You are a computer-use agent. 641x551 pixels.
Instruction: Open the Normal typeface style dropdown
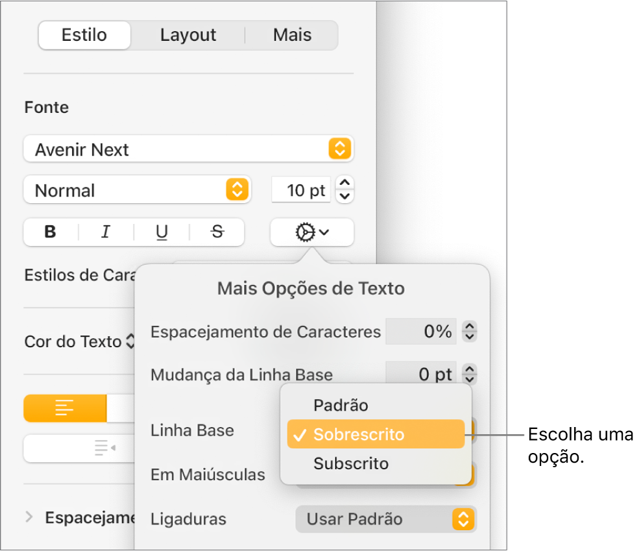[137, 190]
